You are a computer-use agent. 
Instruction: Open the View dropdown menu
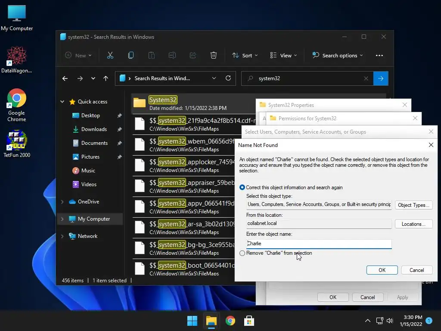pos(283,56)
